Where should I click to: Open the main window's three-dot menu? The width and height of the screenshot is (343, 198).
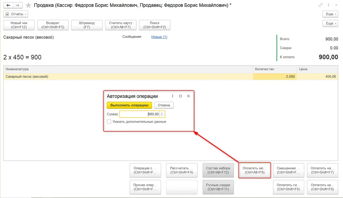point(328,5)
